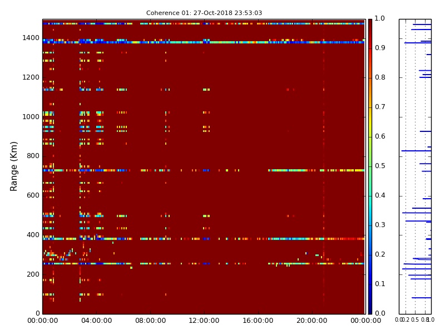
Task: Click the 08:00:00 time axis label
Action: [150, 321]
